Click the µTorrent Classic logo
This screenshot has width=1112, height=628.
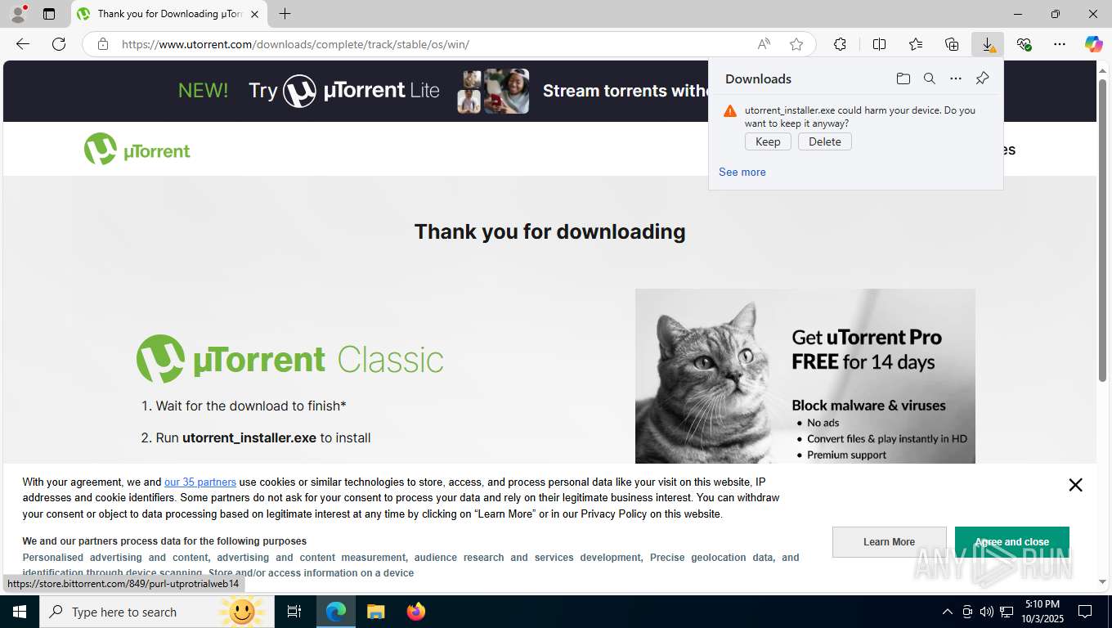(289, 359)
